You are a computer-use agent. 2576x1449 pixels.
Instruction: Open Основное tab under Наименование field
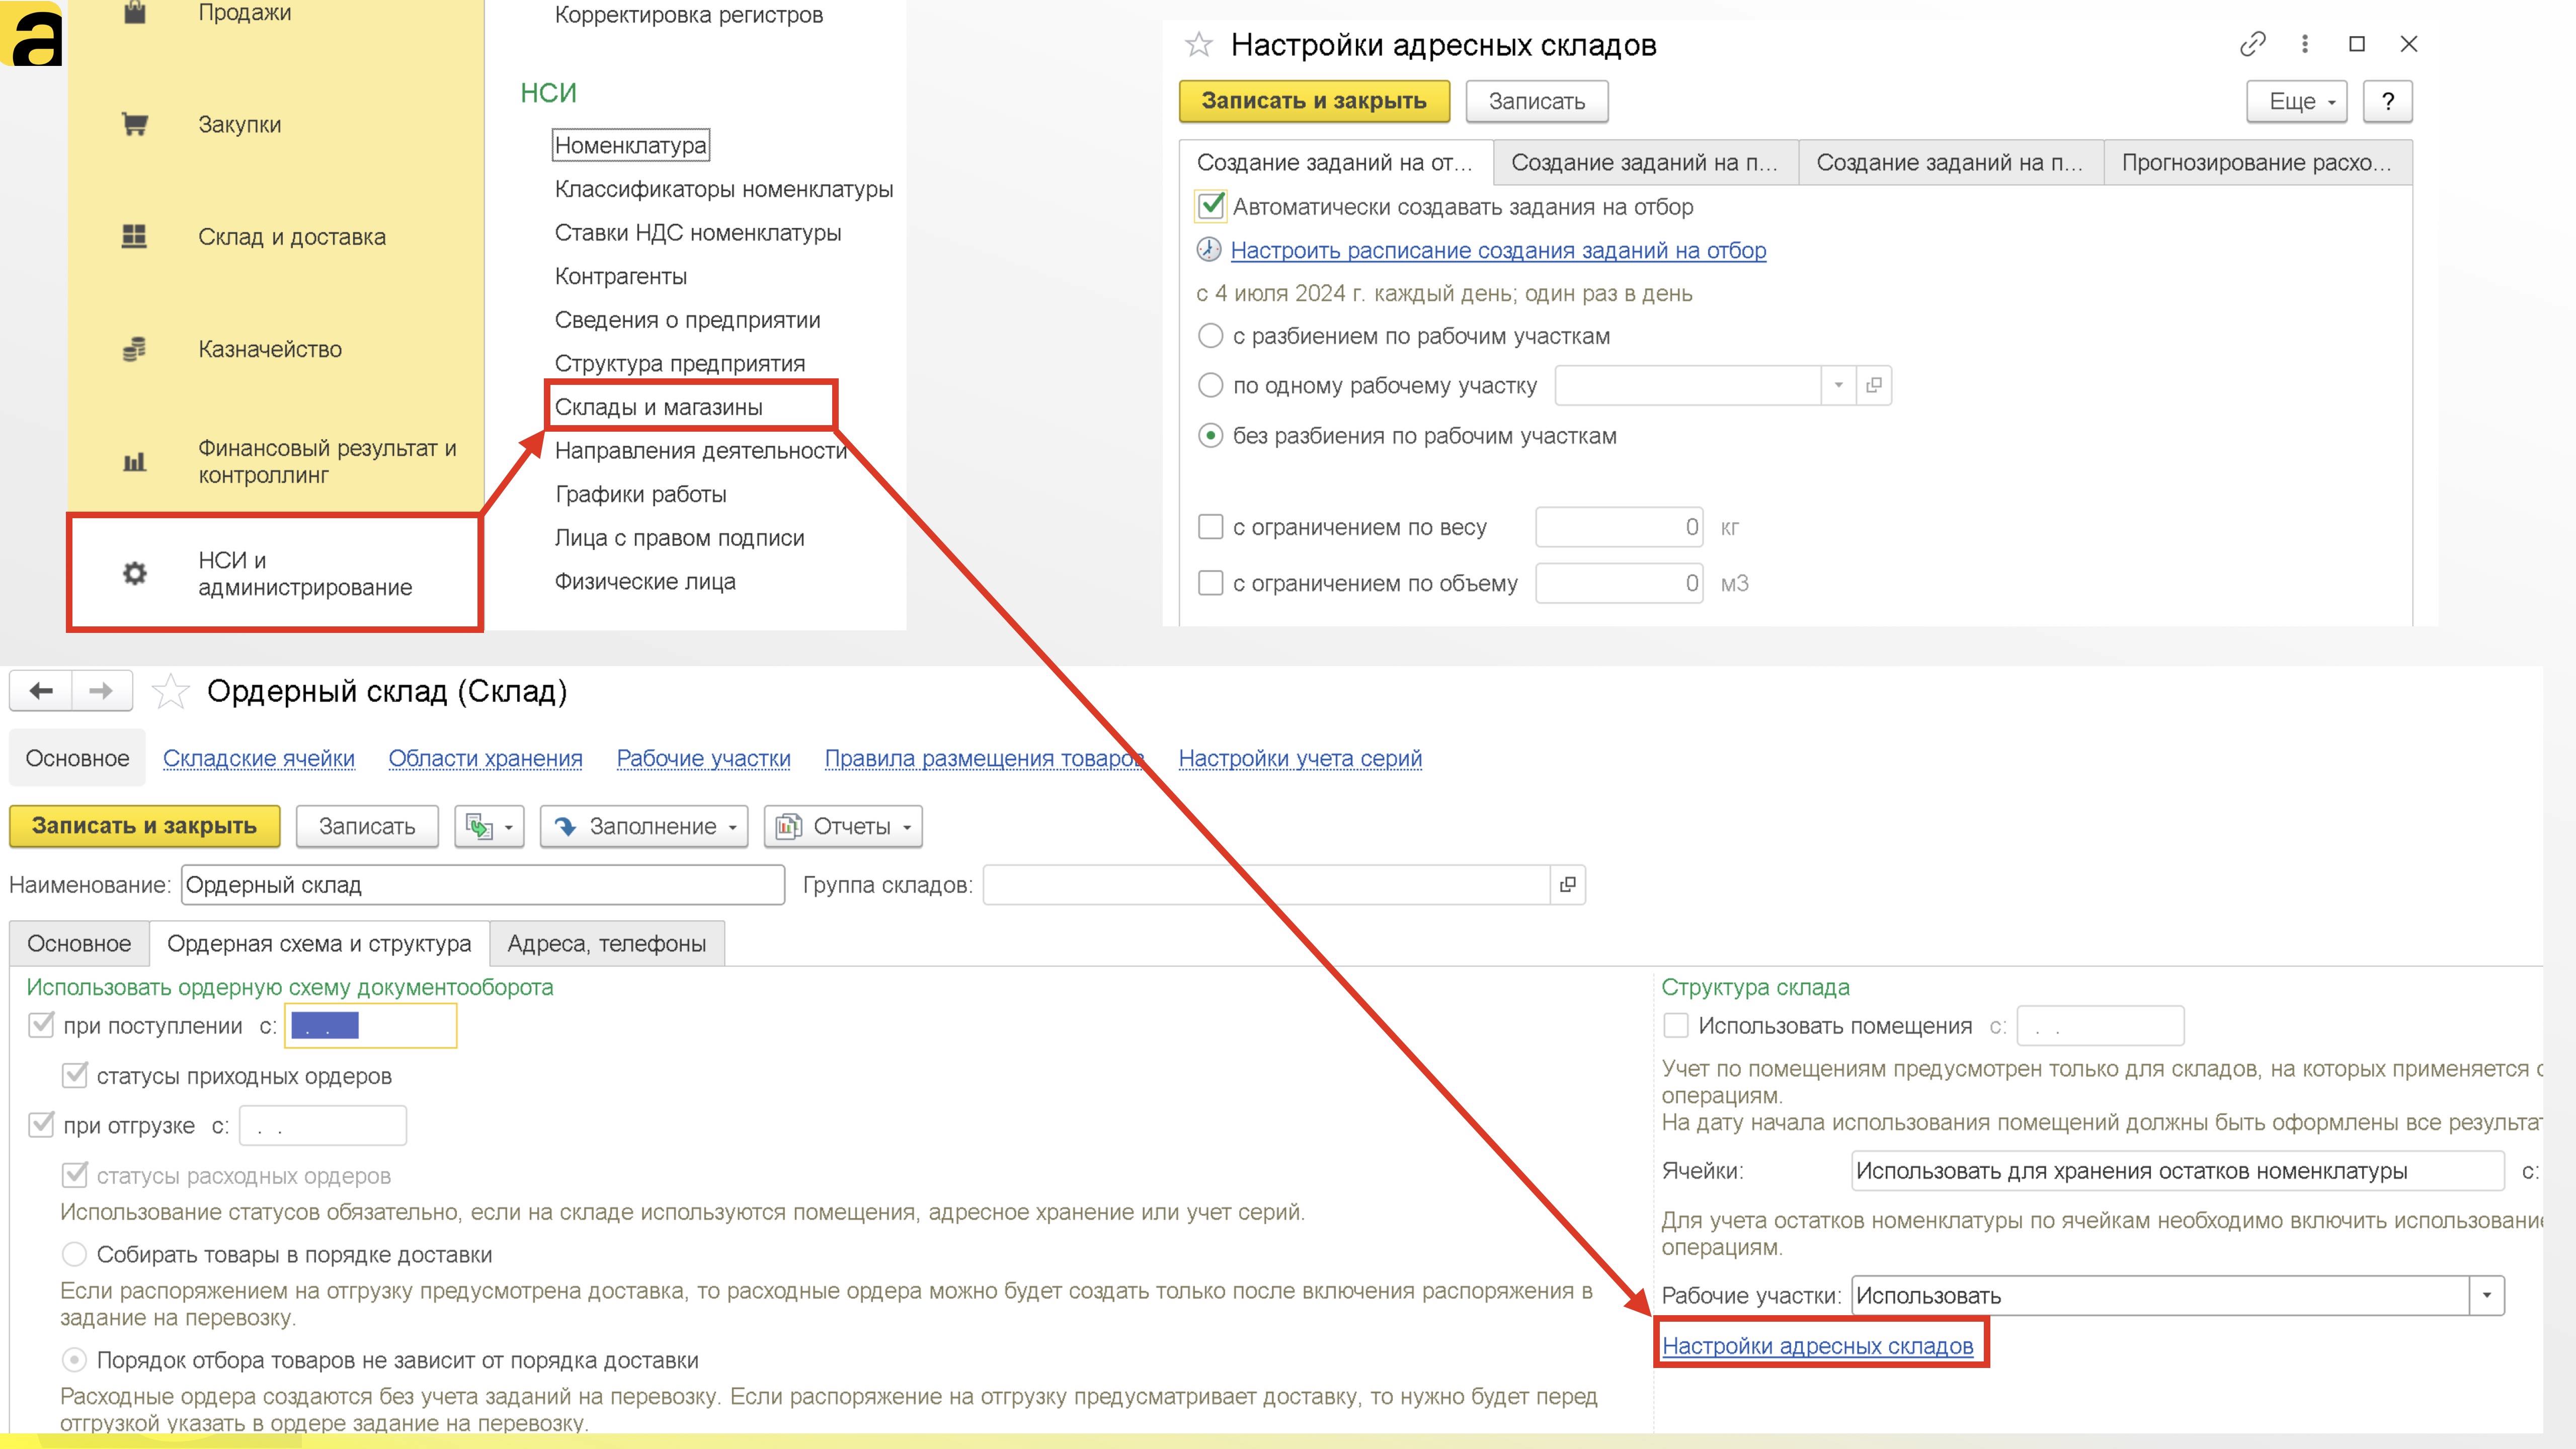[x=79, y=944]
